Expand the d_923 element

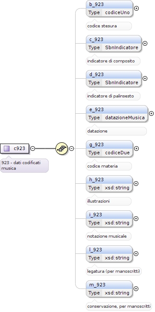tap(145, 78)
